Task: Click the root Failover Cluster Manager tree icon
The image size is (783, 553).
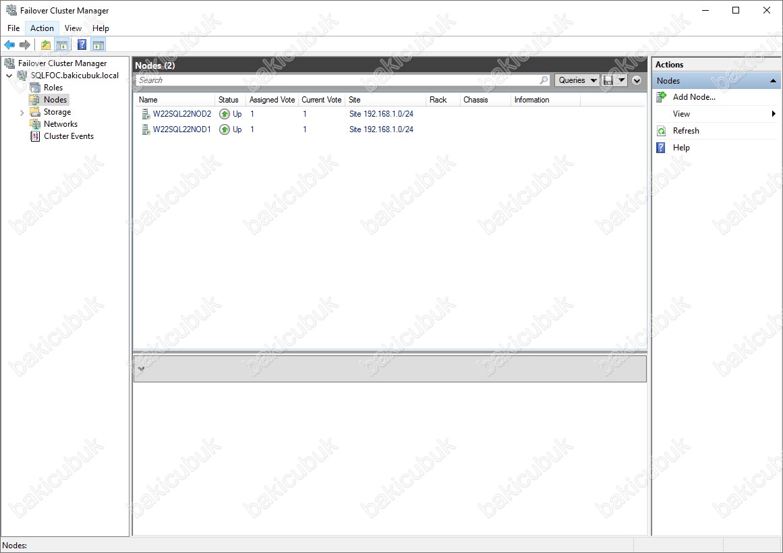Action: (x=9, y=63)
